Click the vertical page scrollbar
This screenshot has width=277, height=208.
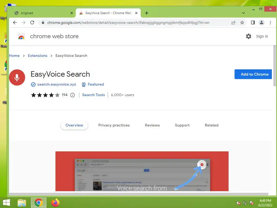pos(275,66)
